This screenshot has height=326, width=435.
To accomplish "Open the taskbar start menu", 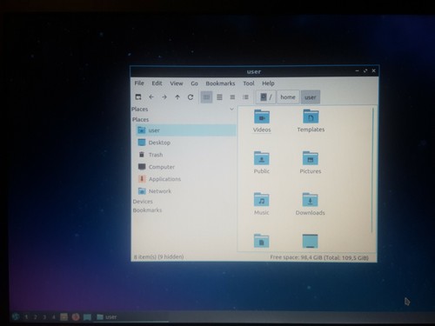I will click(16, 316).
